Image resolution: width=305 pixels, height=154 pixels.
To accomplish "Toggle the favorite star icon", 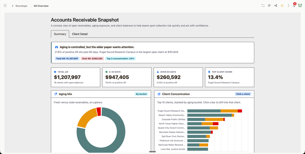I will point(282,6).
